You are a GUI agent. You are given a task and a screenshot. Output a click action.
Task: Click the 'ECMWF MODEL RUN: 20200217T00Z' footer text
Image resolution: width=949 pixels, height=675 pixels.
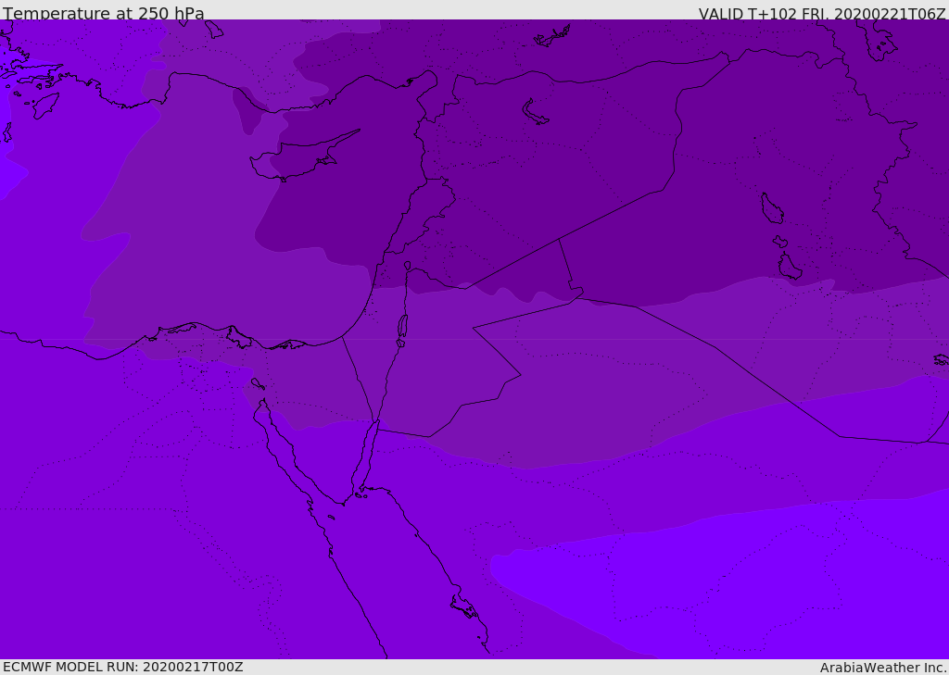[x=123, y=667]
